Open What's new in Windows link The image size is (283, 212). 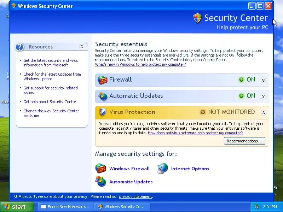pyautogui.click(x=140, y=64)
